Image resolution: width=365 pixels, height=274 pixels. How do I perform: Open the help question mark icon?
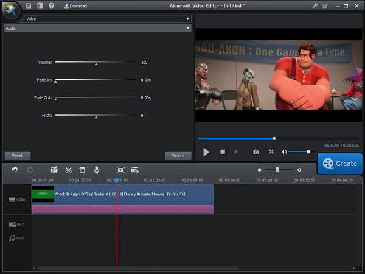point(52,5)
